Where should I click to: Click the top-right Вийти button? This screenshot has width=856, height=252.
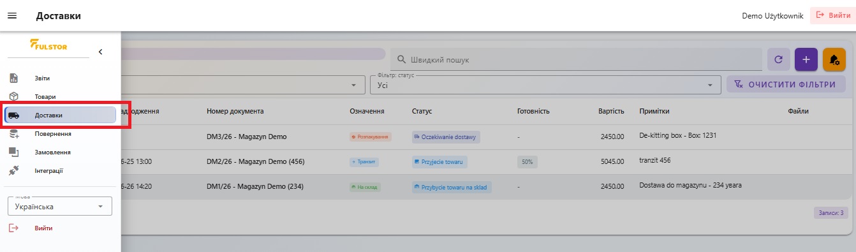click(832, 15)
